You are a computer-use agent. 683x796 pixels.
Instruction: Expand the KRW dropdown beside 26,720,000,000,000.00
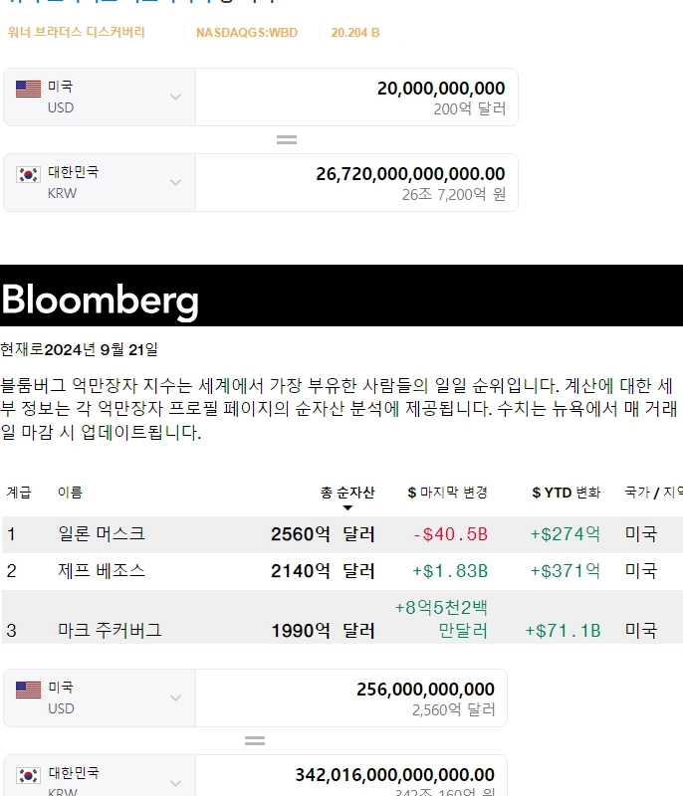pos(176,182)
